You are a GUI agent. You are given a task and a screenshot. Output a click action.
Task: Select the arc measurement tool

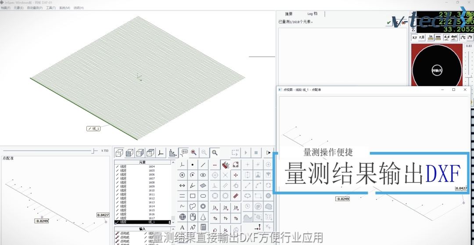(193, 175)
